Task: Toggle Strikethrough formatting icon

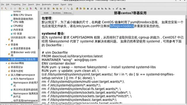Action: (x=99, y=8)
